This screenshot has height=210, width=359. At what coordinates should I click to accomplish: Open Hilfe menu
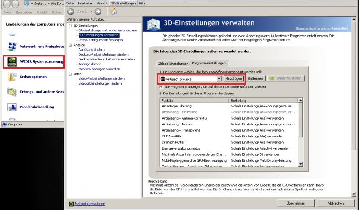pyautogui.click(x=142, y=4)
